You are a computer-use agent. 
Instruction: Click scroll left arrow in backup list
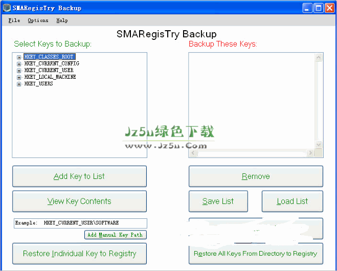pos(193,153)
